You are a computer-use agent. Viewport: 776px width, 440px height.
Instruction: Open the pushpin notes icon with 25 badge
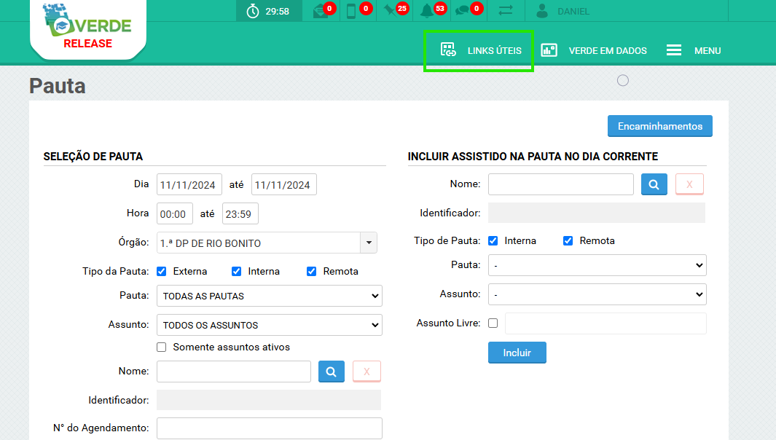pos(391,11)
